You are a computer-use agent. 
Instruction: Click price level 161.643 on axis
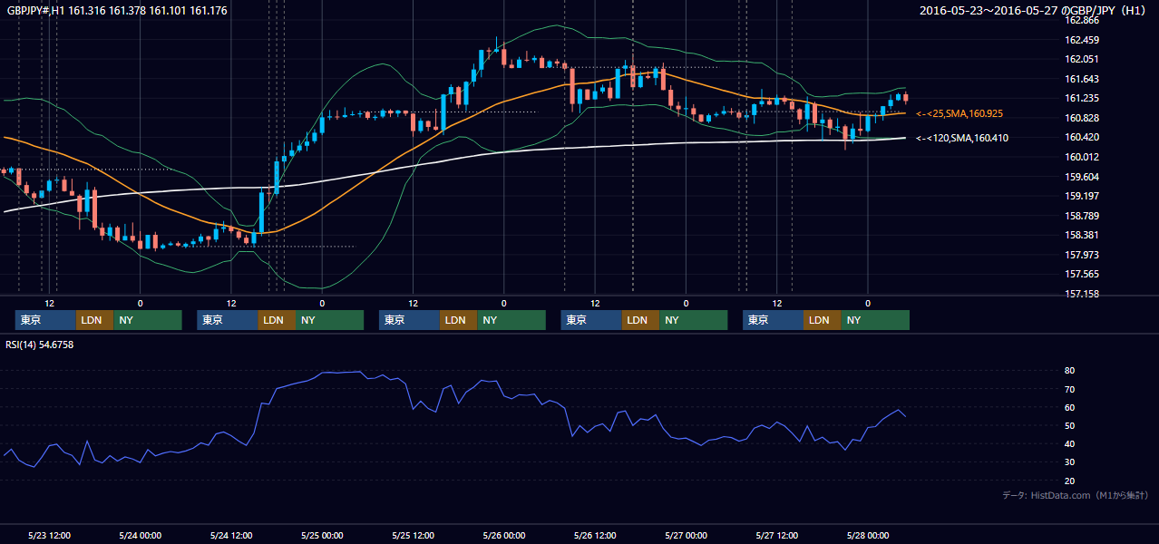1082,79
